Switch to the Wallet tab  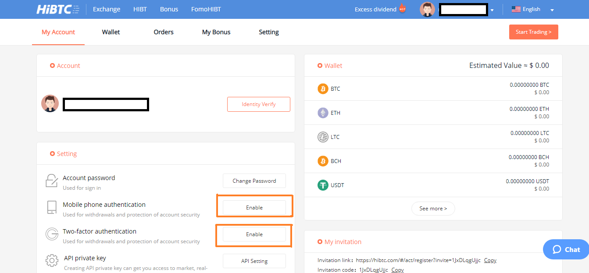click(x=111, y=32)
